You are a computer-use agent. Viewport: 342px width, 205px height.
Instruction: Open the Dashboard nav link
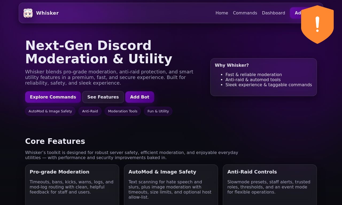pyautogui.click(x=274, y=13)
